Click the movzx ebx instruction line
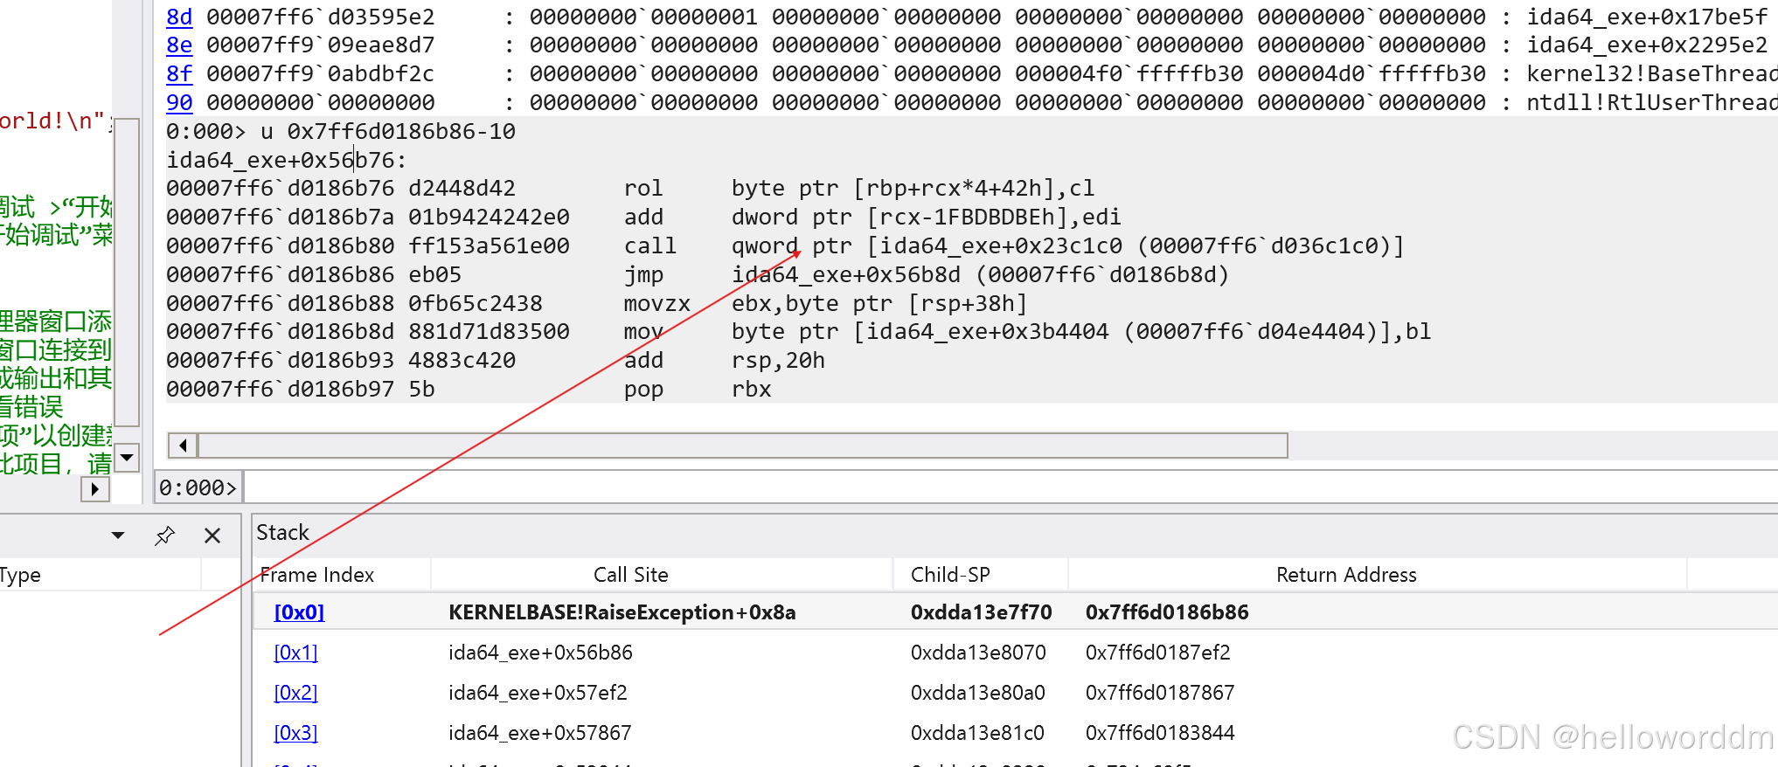Screen dimensions: 1778x767 (x=597, y=303)
